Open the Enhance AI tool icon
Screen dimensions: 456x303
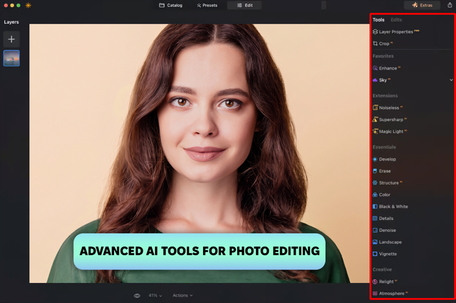click(x=375, y=68)
